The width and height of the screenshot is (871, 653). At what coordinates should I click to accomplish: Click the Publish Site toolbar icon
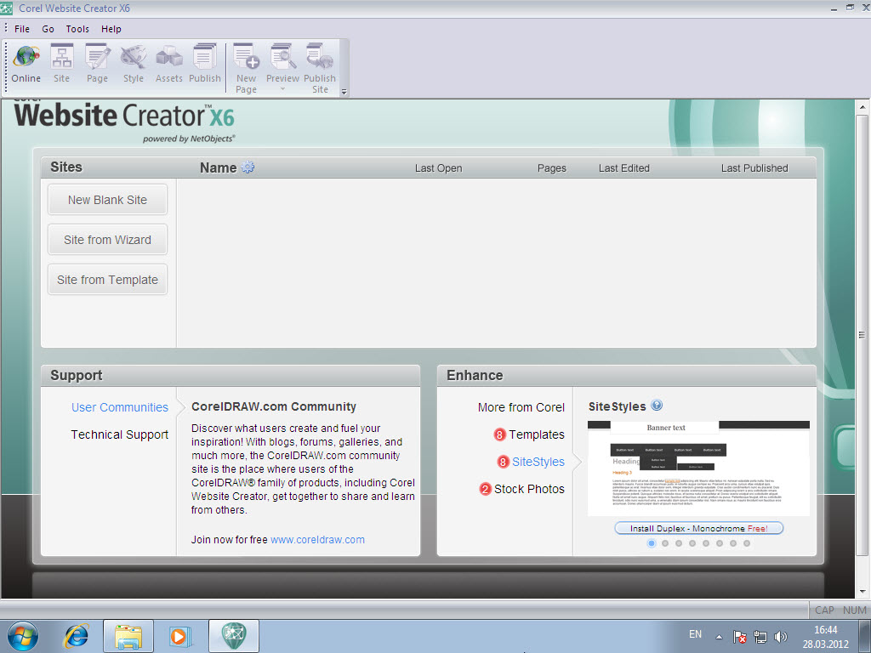[320, 68]
